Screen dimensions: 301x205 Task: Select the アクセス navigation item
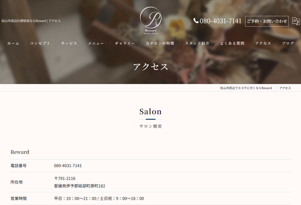pos(263,43)
